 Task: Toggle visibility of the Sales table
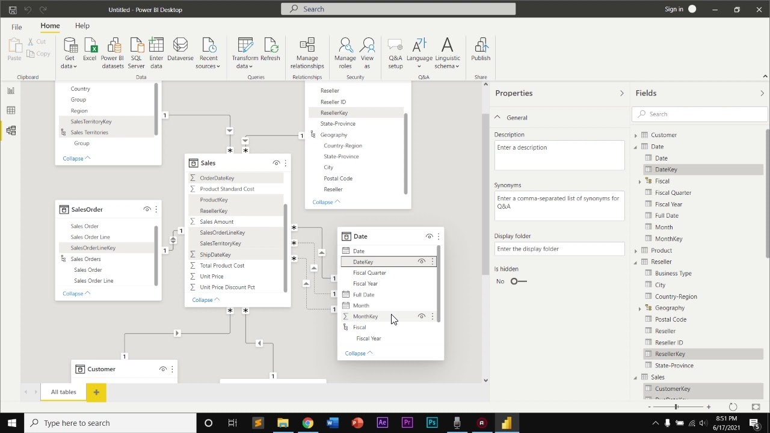(276, 163)
